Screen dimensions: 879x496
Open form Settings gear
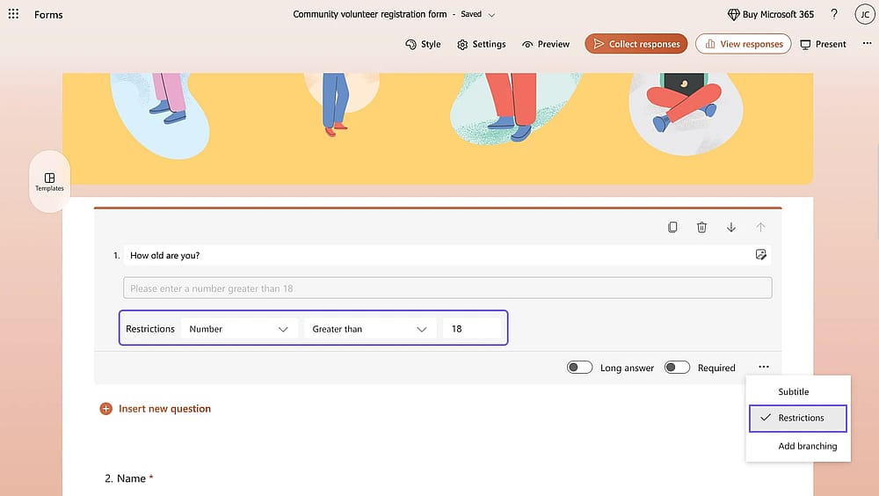(482, 44)
